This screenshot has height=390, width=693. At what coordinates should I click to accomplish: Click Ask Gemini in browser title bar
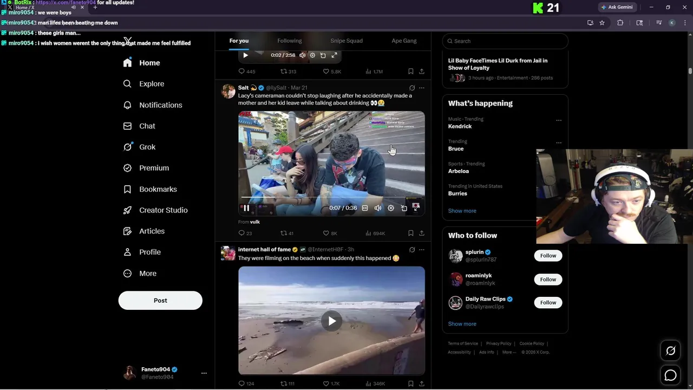coord(617,7)
